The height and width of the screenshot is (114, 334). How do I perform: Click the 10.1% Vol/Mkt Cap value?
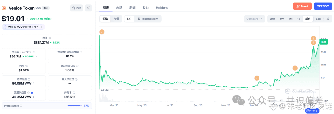[x=70, y=56]
